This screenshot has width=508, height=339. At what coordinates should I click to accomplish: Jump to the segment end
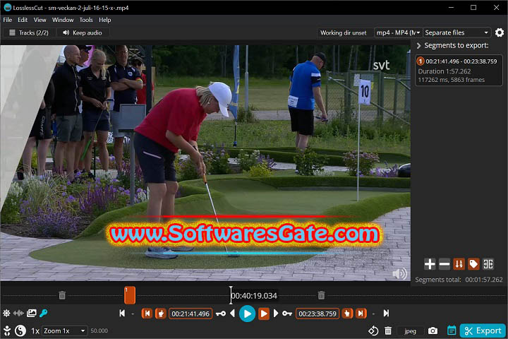point(361,314)
